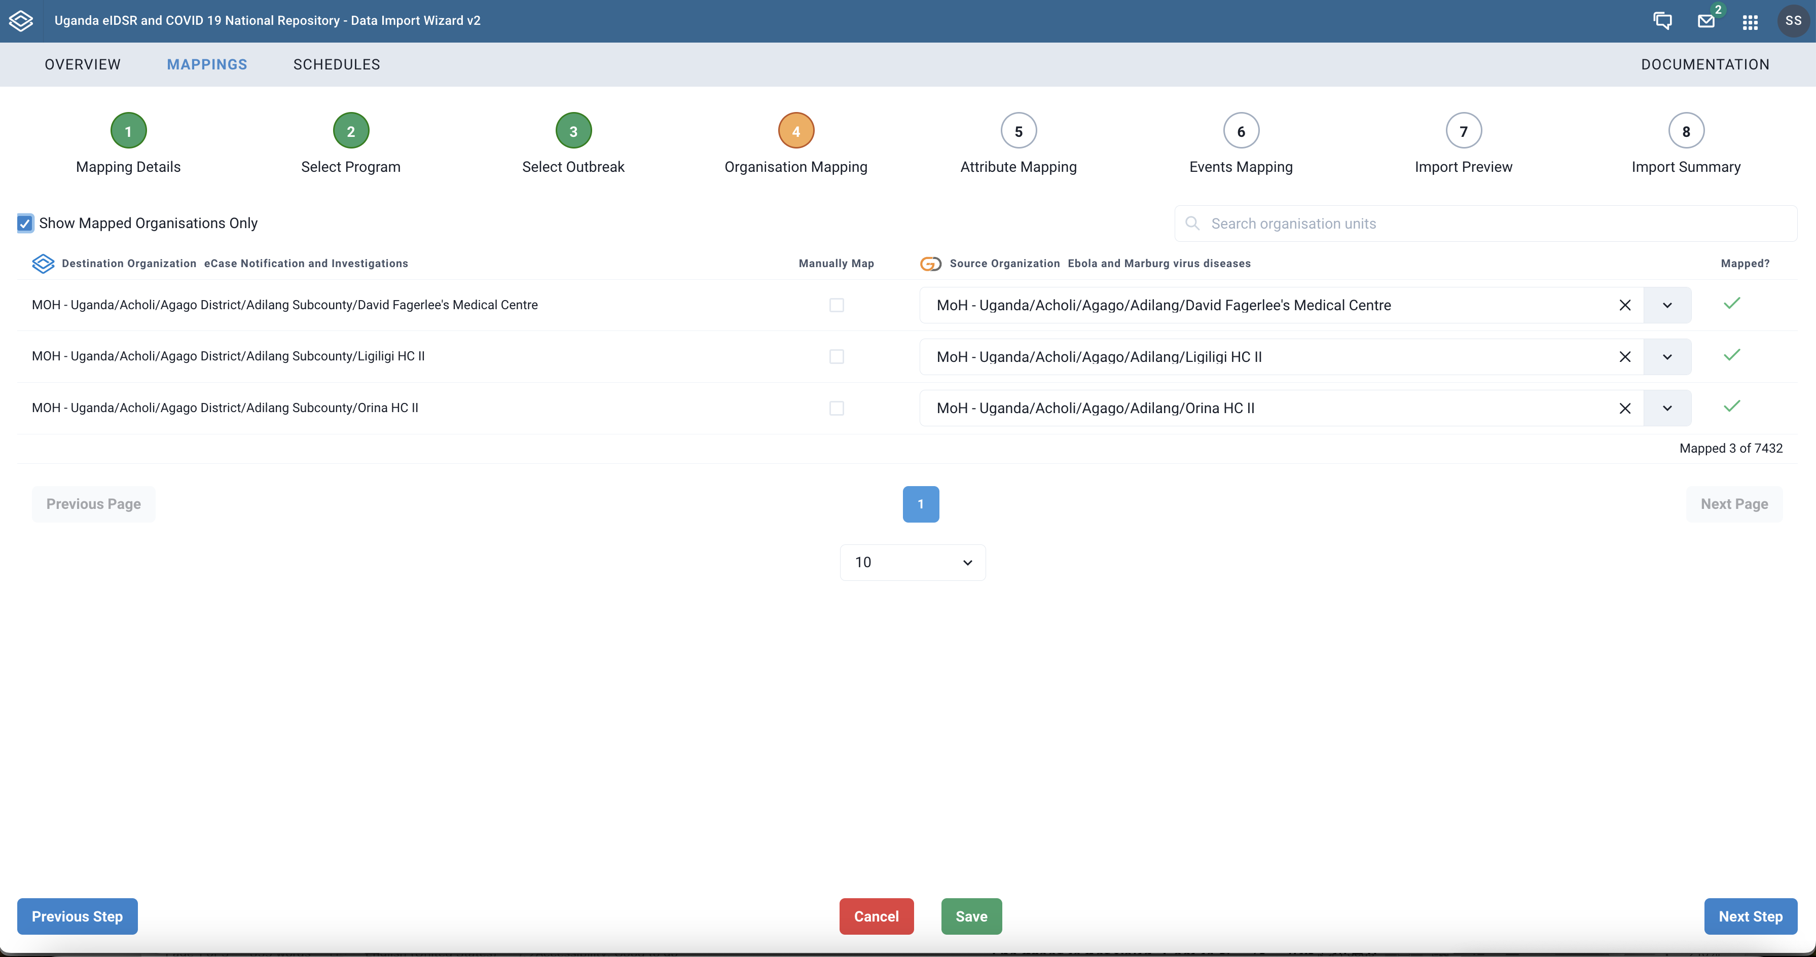Click the X to remove Orina HC II mapping
The height and width of the screenshot is (957, 1816).
coord(1625,407)
